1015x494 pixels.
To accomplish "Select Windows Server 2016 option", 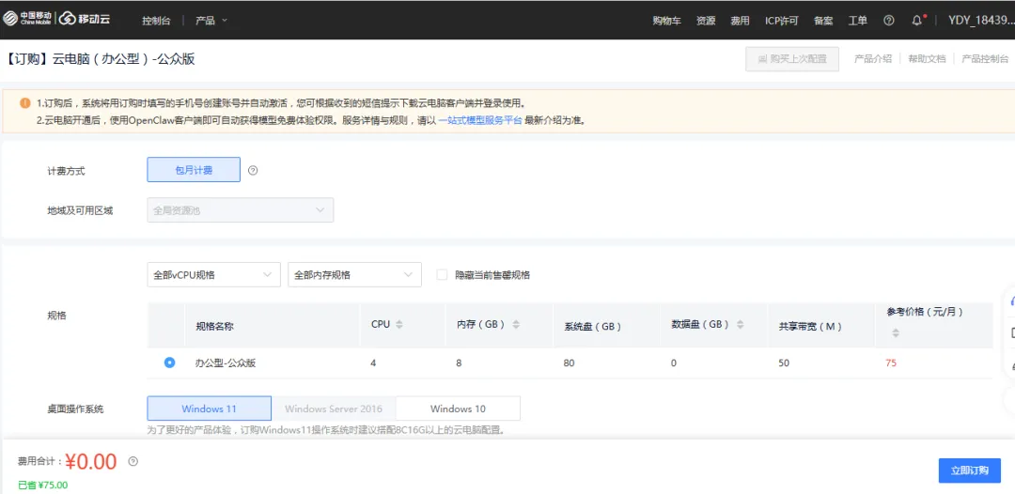I will (x=334, y=409).
